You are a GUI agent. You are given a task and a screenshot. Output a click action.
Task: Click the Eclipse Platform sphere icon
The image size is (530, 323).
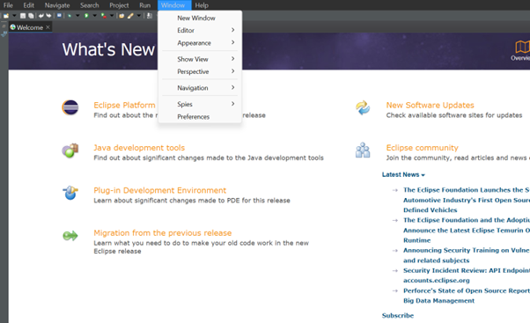tap(70, 107)
